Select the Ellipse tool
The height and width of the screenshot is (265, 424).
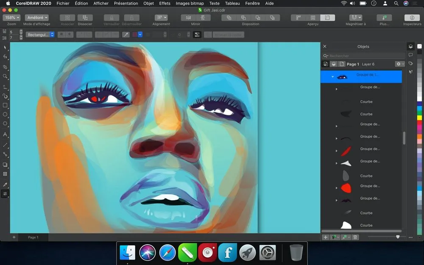coord(5,114)
